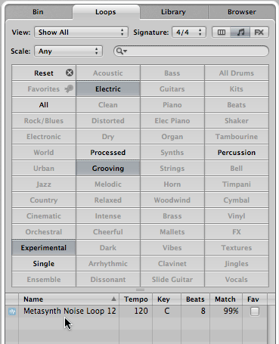Select the Melodic category button

[x=108, y=184]
